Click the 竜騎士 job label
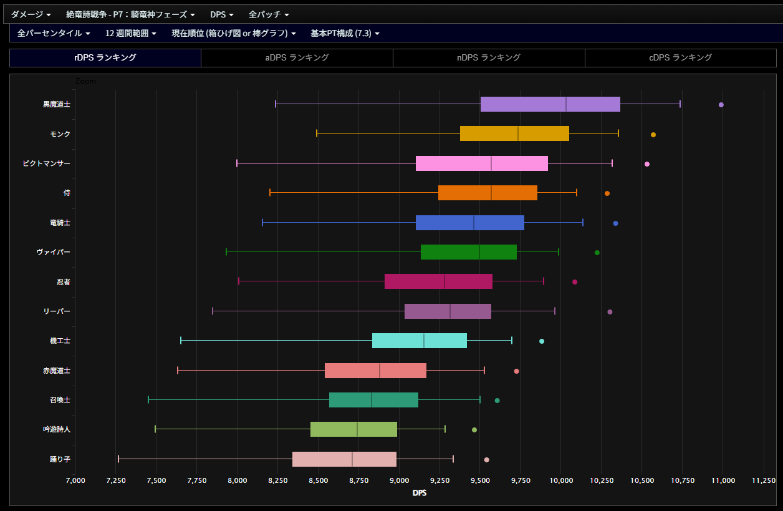This screenshot has height=511, width=783. coord(60,223)
